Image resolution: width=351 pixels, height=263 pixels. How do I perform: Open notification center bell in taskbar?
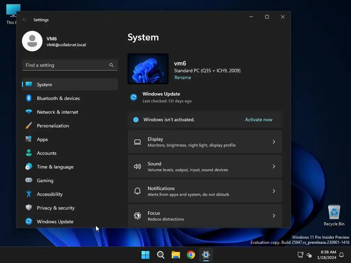coord(342,255)
